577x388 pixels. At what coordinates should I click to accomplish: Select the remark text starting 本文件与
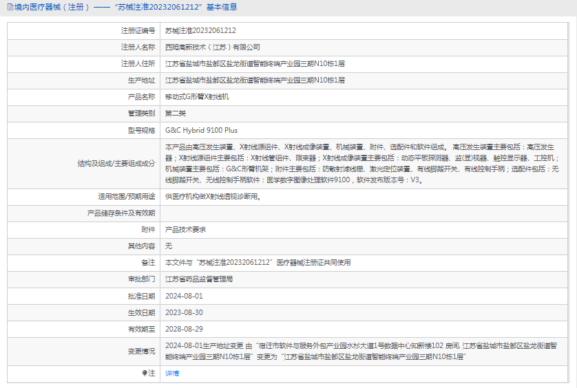[x=258, y=263]
